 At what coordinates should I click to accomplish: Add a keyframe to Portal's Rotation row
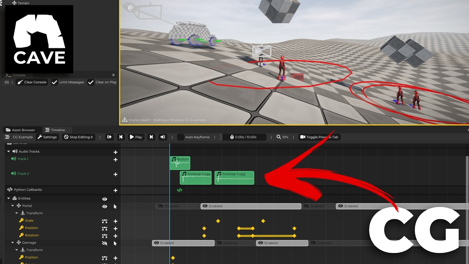coord(115,236)
